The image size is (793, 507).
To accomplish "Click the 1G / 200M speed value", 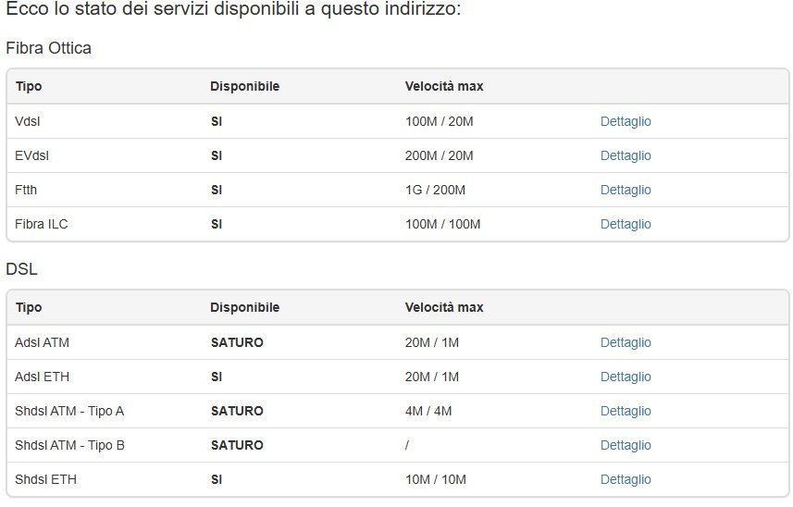I will coord(435,190).
